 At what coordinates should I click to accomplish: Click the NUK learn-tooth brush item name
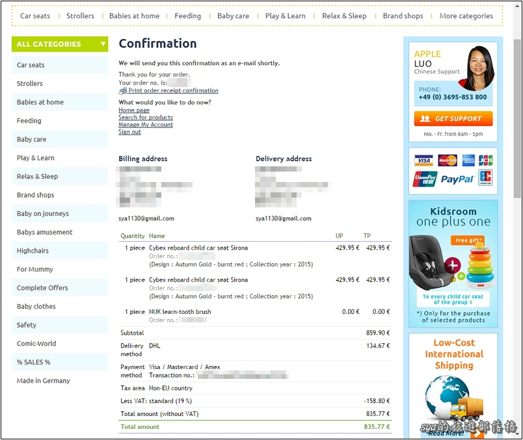coord(180,312)
